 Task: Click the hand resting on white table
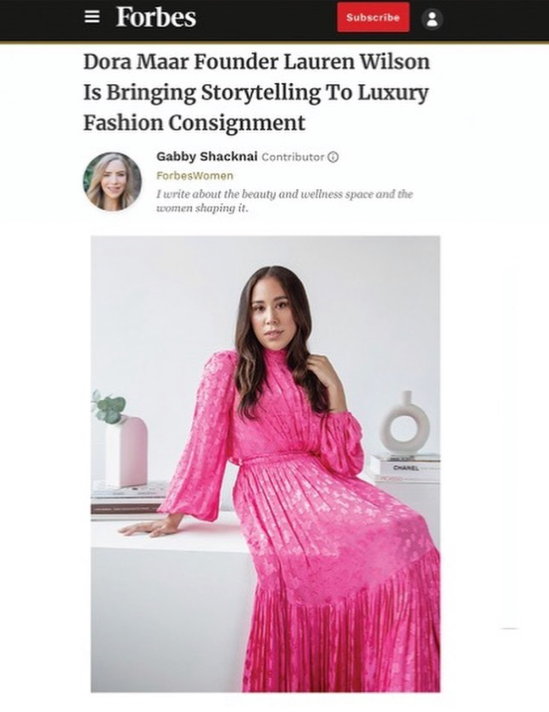point(145,526)
